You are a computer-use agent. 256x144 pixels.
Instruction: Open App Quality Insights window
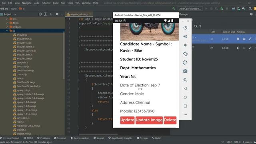tap(120, 138)
